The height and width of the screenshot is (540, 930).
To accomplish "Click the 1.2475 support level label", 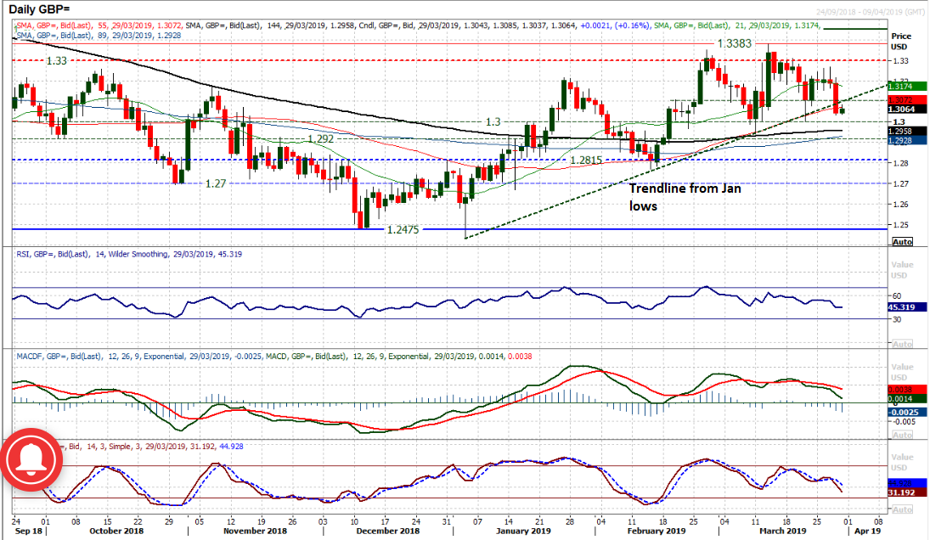I will tap(405, 229).
